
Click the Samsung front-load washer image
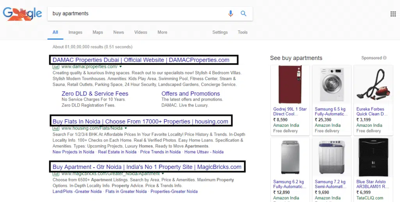pyautogui.click(x=331, y=85)
